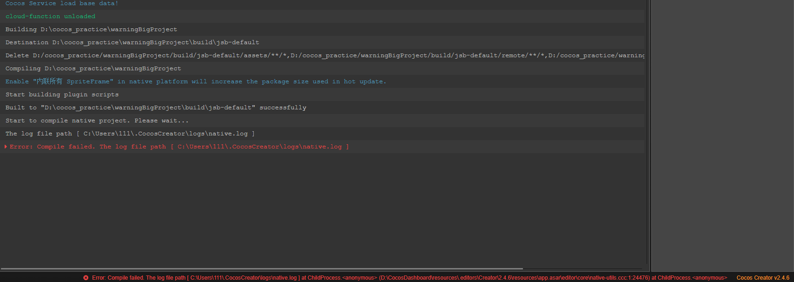
Task: Click the Cocos Creator v2.4.6 version label
Action: coord(762,278)
